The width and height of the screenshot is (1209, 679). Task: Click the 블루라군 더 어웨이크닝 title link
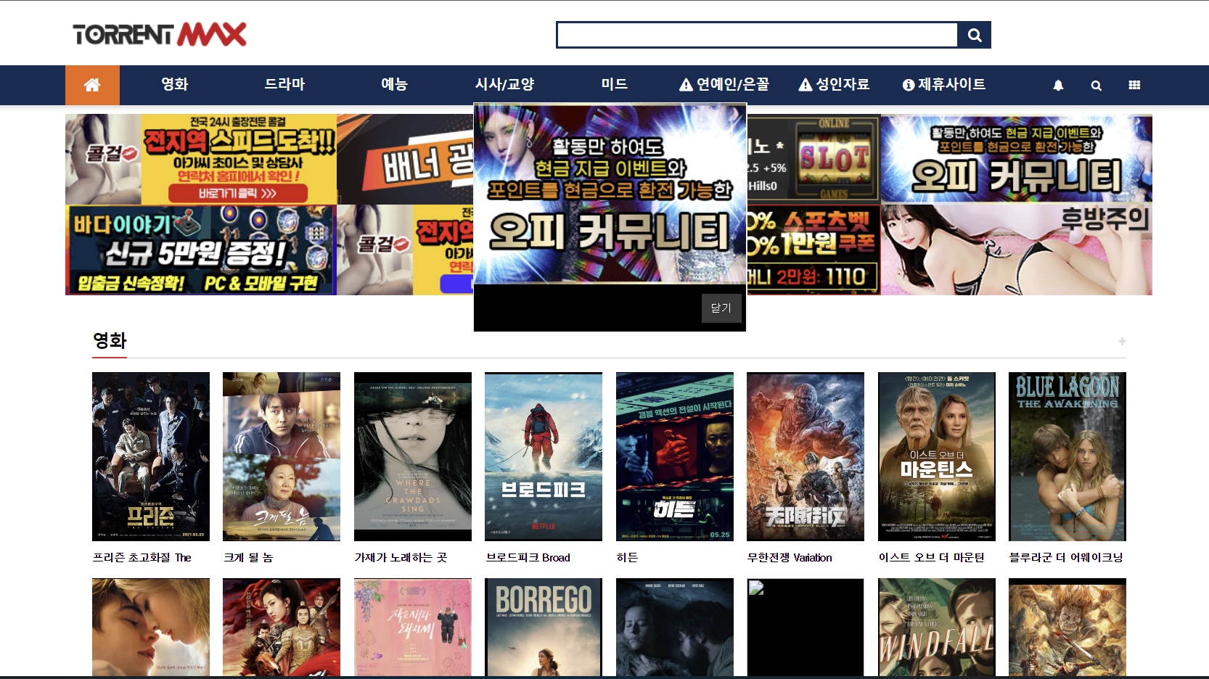click(x=1066, y=557)
